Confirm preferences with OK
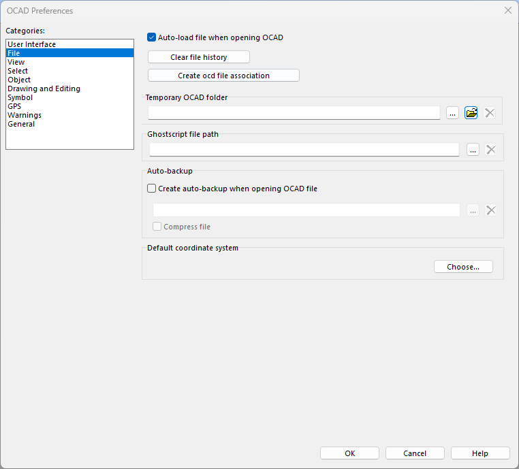 (349, 453)
